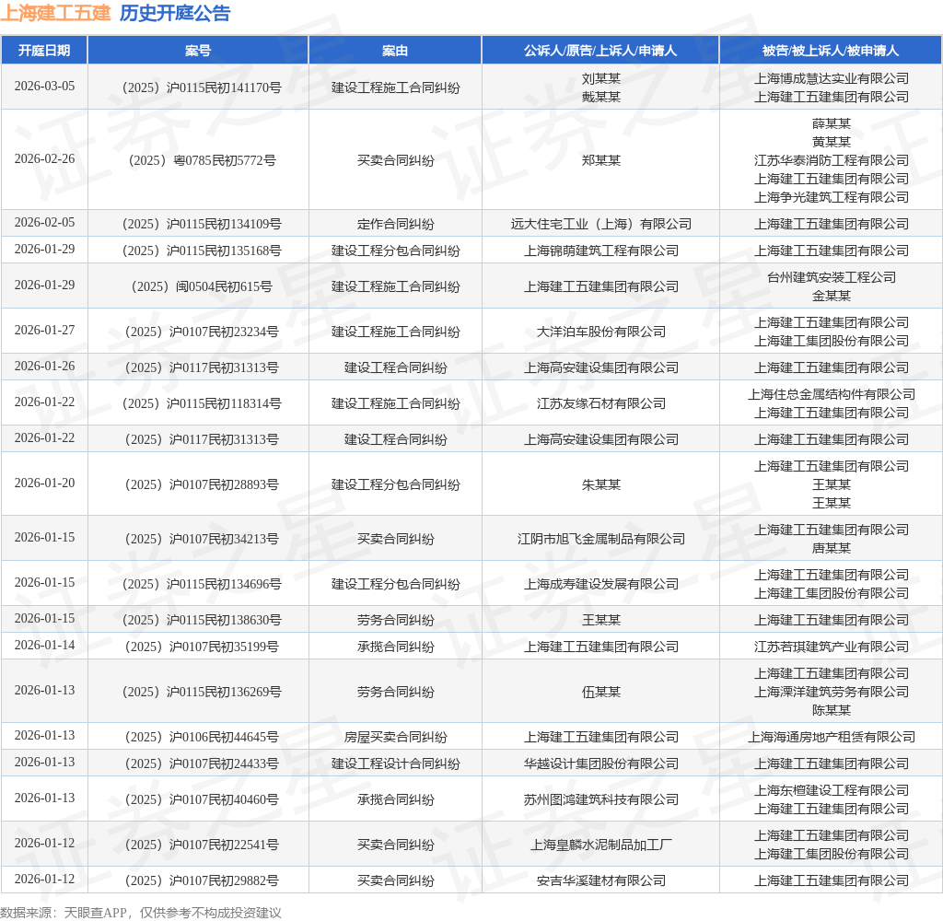Image resolution: width=943 pixels, height=921 pixels.
Task: Click case cause 房屋买卖合同纠纷
Action: coord(395,738)
